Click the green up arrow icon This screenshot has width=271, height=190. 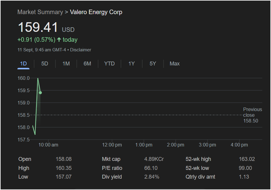coord(59,40)
